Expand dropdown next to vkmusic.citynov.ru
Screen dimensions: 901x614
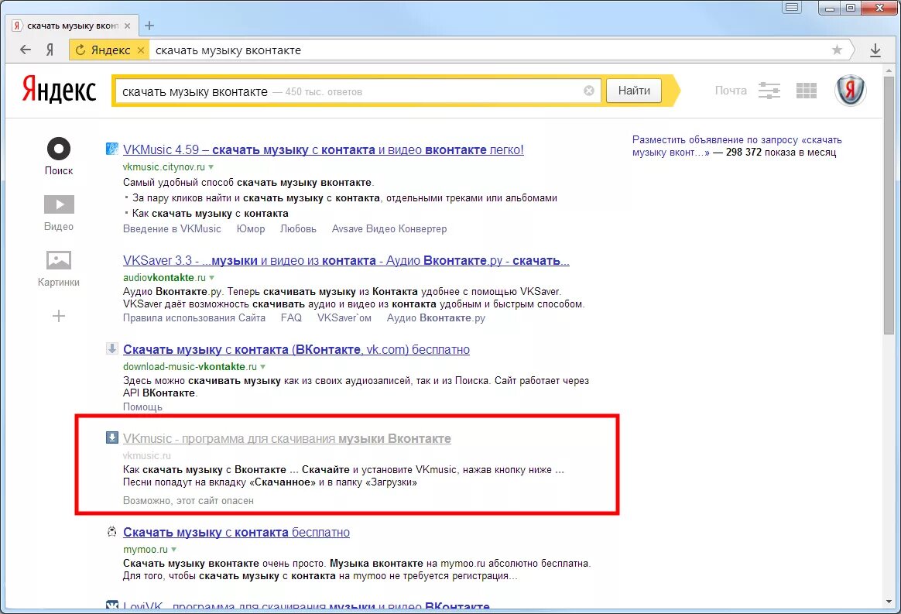click(211, 167)
